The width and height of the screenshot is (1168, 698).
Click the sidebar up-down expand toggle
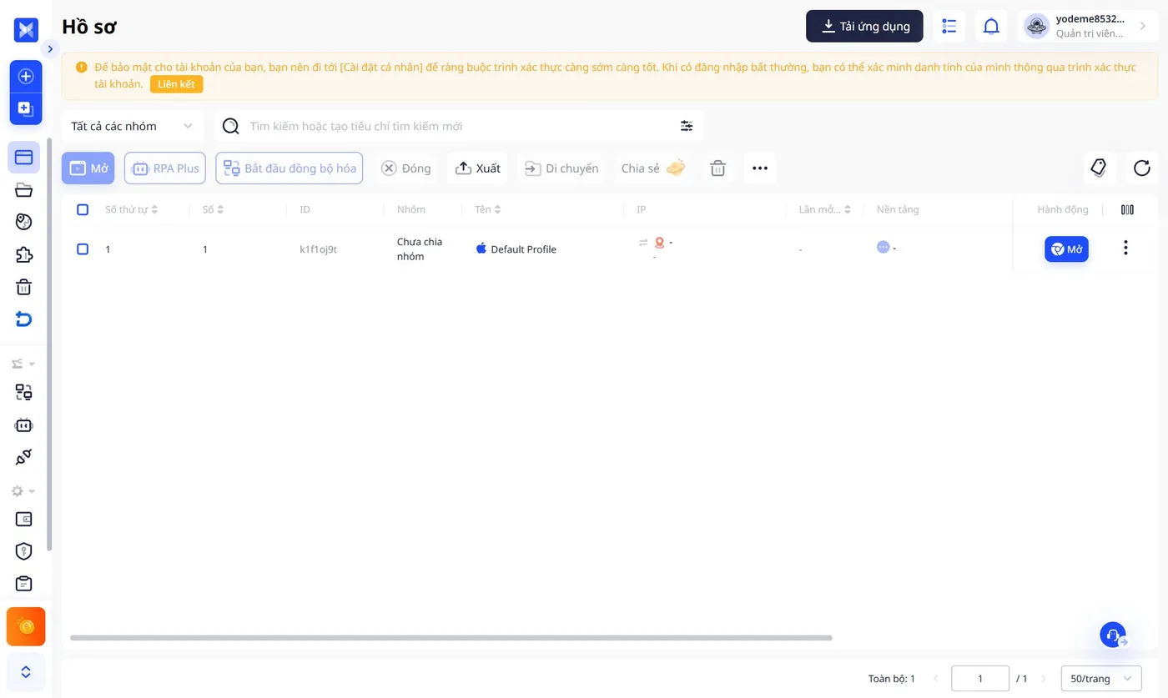(26, 672)
